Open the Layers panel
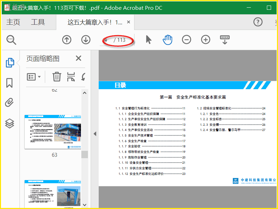The height and width of the screenshot is (209, 278). click(x=9, y=123)
